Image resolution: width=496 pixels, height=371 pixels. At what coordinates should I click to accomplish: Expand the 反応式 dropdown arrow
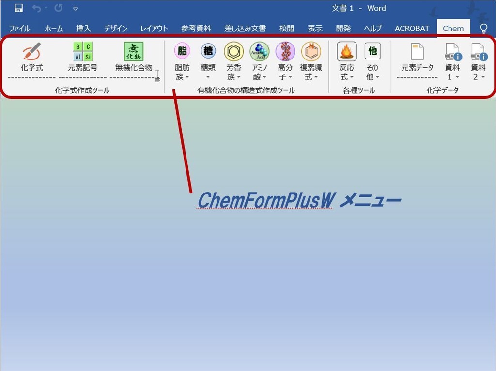tap(352, 77)
